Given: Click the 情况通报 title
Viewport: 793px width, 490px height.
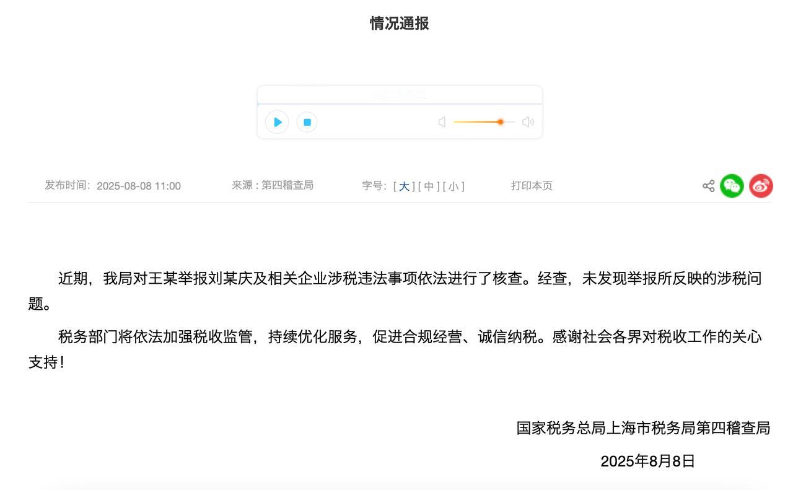Looking at the screenshot, I should tap(400, 24).
